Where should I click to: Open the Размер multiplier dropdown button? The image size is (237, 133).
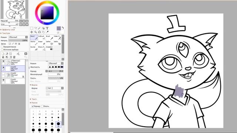[x=47, y=71]
